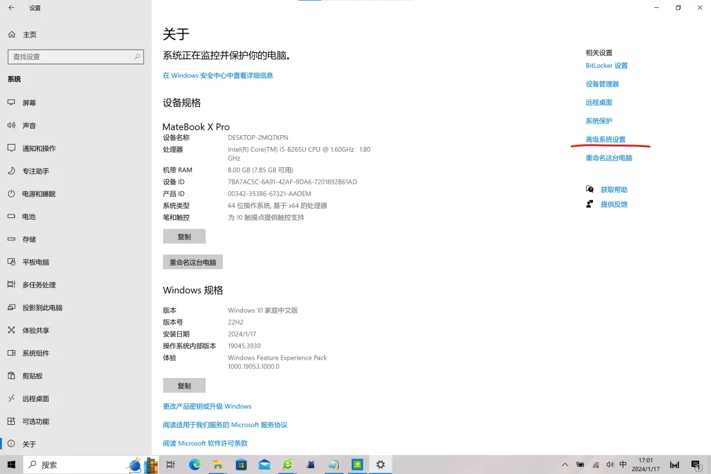
Task: Toggle the 中 input method indicator
Action: pyautogui.click(x=623, y=465)
